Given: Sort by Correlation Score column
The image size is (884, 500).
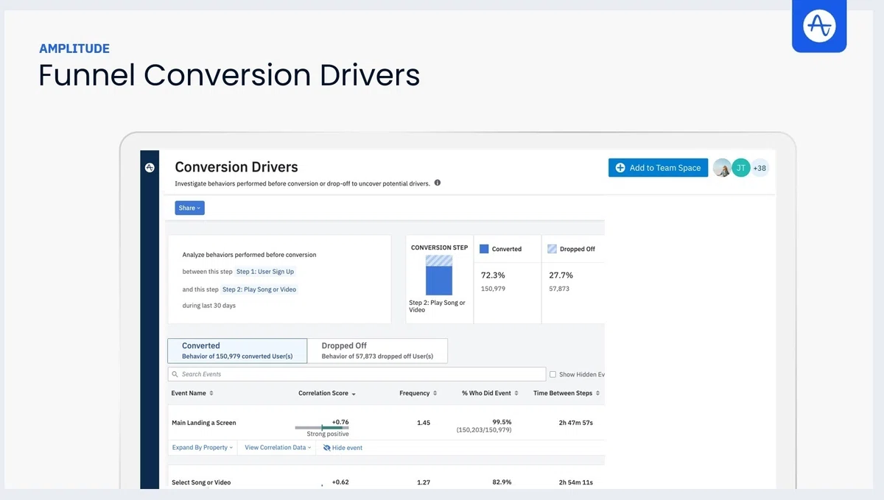Looking at the screenshot, I should [x=327, y=393].
